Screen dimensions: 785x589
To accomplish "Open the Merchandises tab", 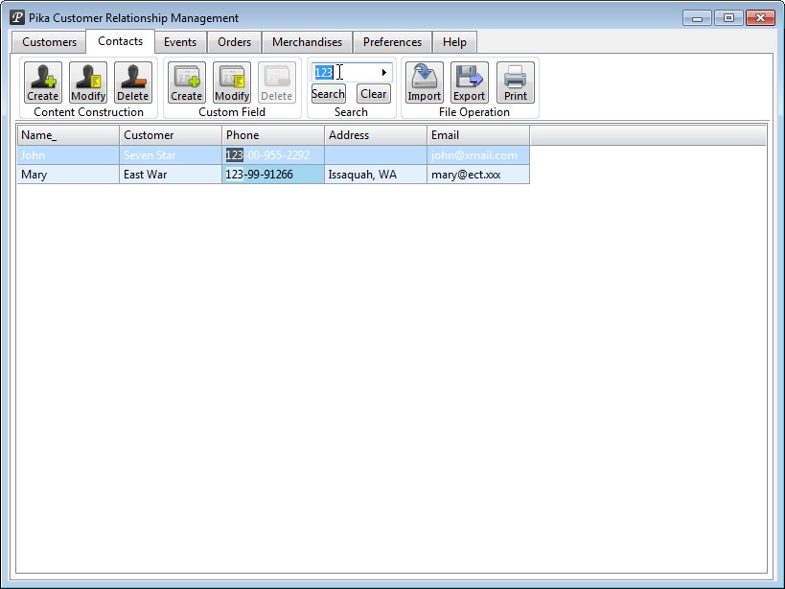I will 307,42.
